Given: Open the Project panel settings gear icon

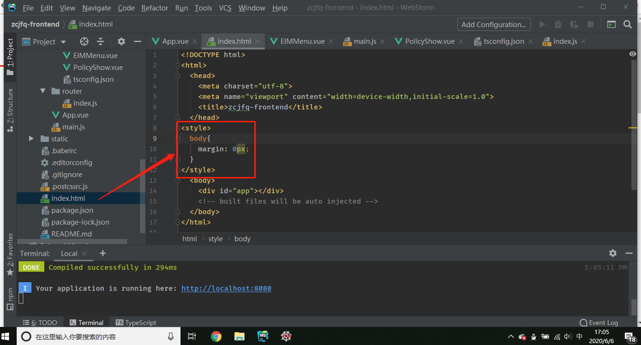Looking at the screenshot, I should 121,41.
